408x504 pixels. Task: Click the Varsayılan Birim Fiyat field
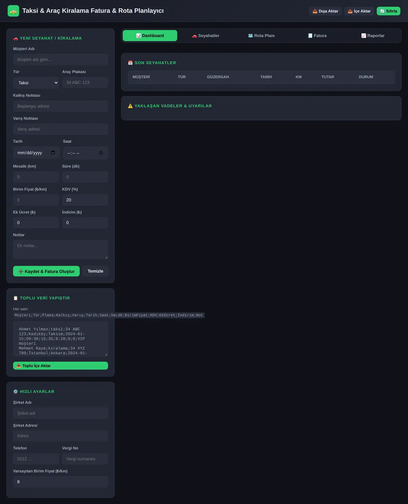(61, 482)
